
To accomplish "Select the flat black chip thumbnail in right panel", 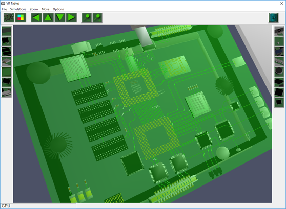I will point(279,82).
